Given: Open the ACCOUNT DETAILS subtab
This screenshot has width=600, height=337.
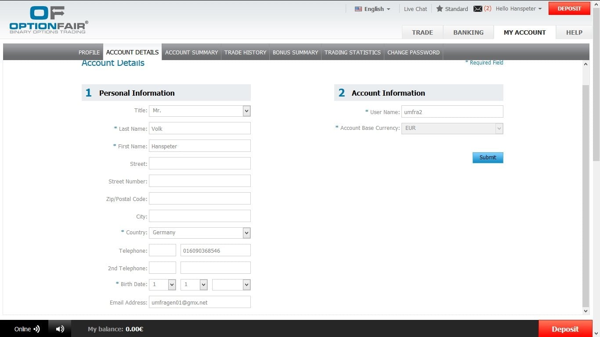Looking at the screenshot, I should coord(132,52).
